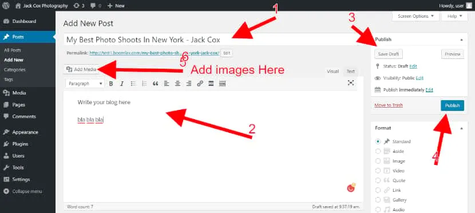The height and width of the screenshot is (213, 475).
Task: Collapse the Format box arrow
Action: [461, 128]
